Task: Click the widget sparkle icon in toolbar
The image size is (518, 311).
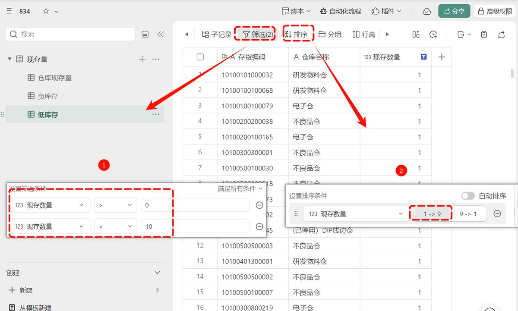Action: pos(416,34)
